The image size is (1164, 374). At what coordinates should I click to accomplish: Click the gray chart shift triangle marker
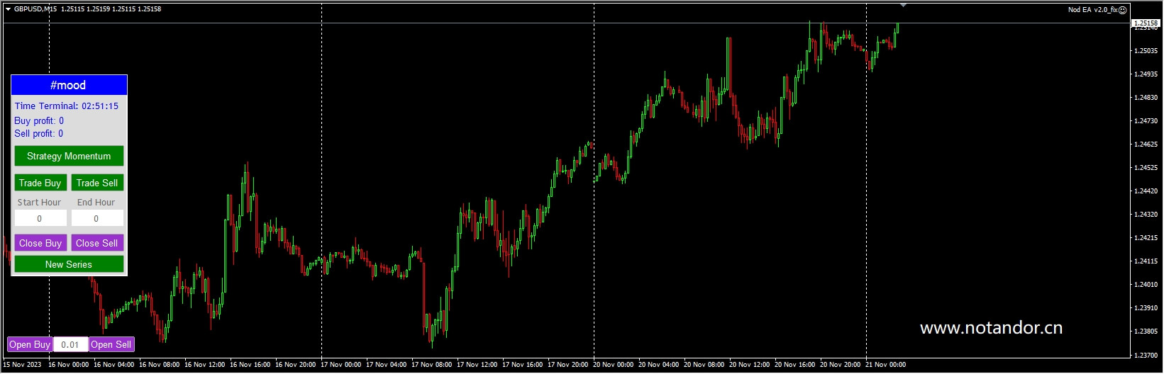coord(903,5)
